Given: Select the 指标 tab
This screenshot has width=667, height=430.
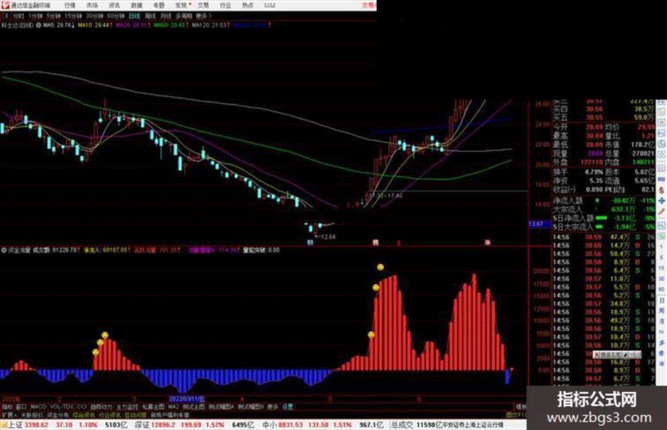Looking at the screenshot, I should (x=7, y=407).
